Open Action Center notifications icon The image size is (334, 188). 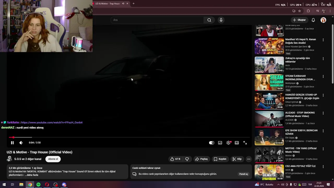point(329,185)
